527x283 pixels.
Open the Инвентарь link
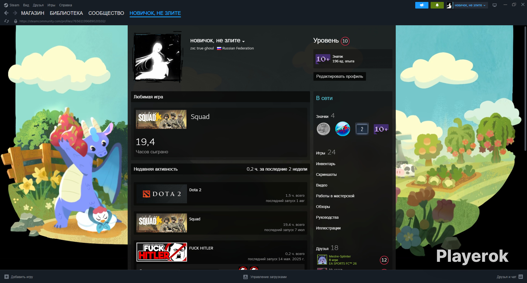tap(326, 164)
